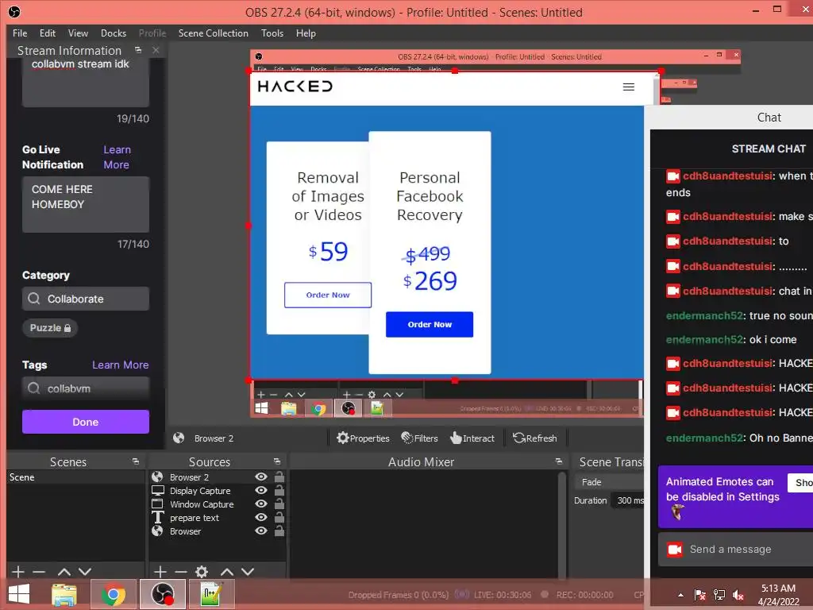Open Google Chrome from the taskbar

click(x=113, y=594)
